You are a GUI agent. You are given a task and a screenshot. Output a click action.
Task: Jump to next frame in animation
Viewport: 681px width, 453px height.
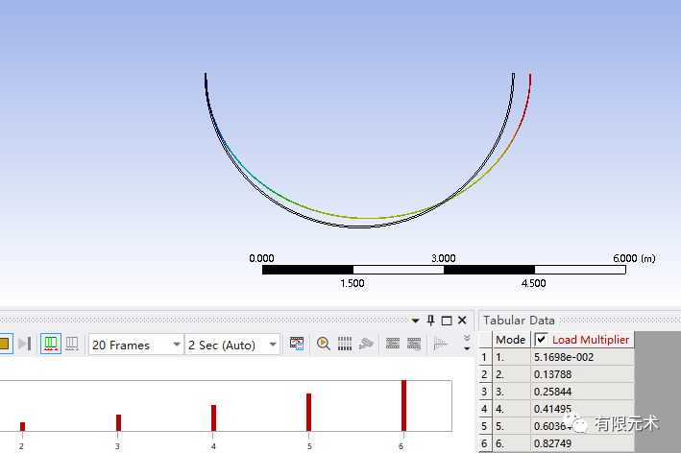pyautogui.click(x=25, y=345)
